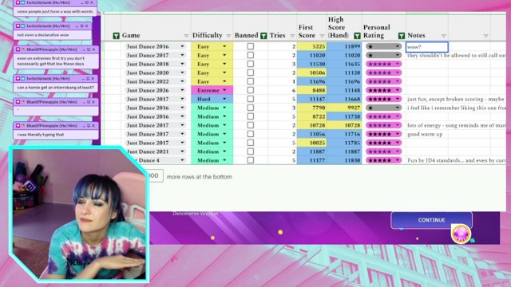Select the note starting 'just fun, except broken scoring'
This screenshot has height=287, width=511.
pos(456,99)
